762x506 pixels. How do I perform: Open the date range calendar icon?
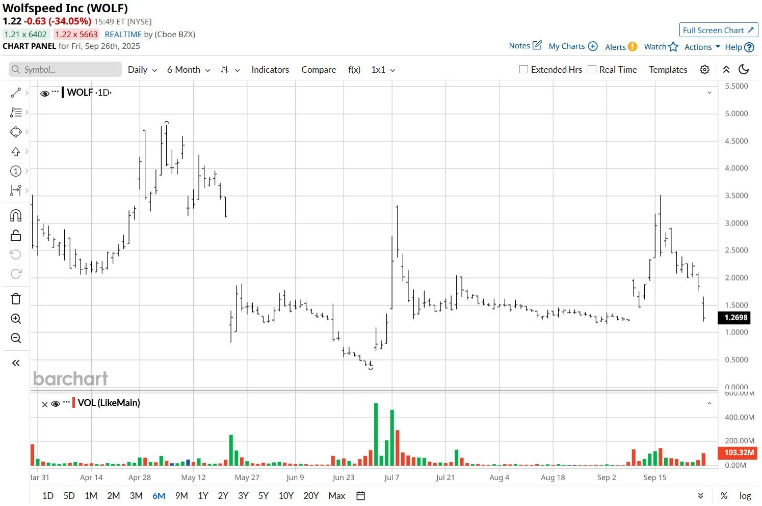[360, 496]
